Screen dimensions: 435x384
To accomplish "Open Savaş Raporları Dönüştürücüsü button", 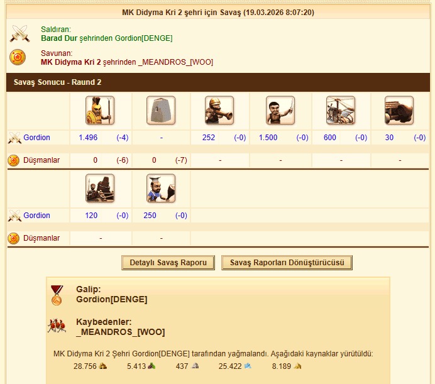I will click(287, 263).
